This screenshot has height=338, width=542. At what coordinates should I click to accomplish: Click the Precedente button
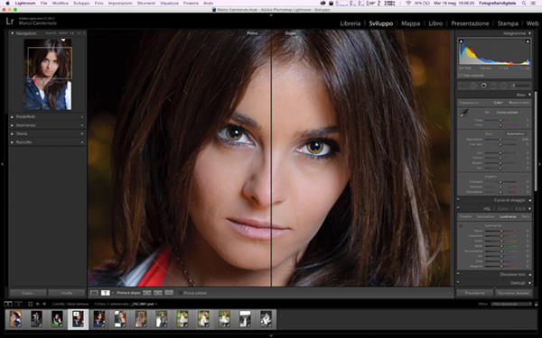click(x=474, y=293)
